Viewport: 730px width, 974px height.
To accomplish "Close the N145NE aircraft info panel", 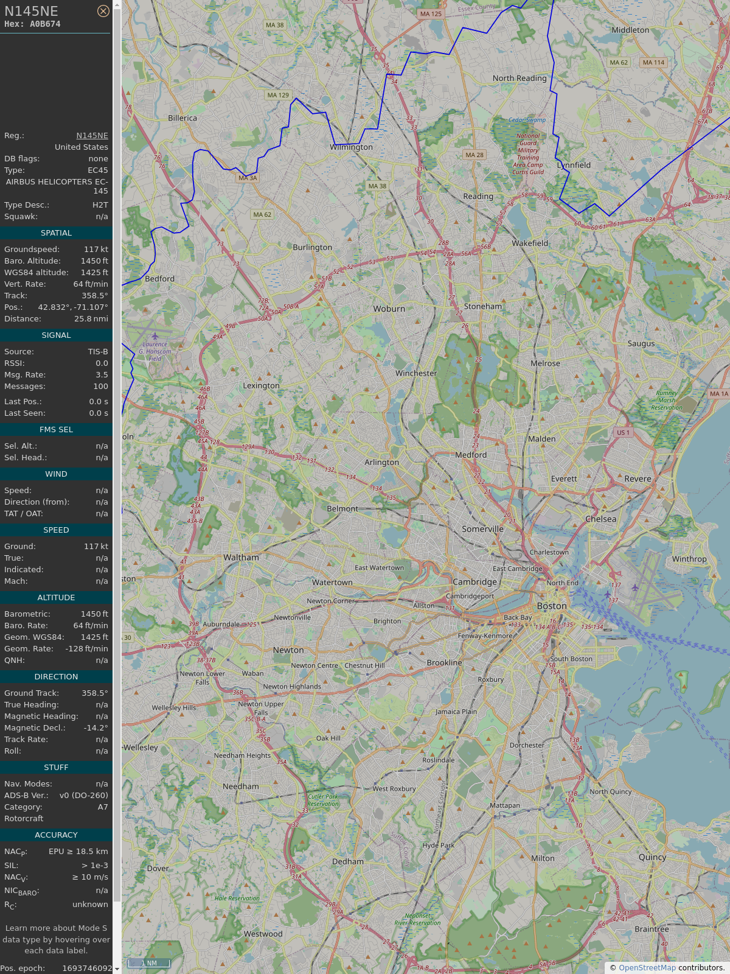I will (103, 11).
